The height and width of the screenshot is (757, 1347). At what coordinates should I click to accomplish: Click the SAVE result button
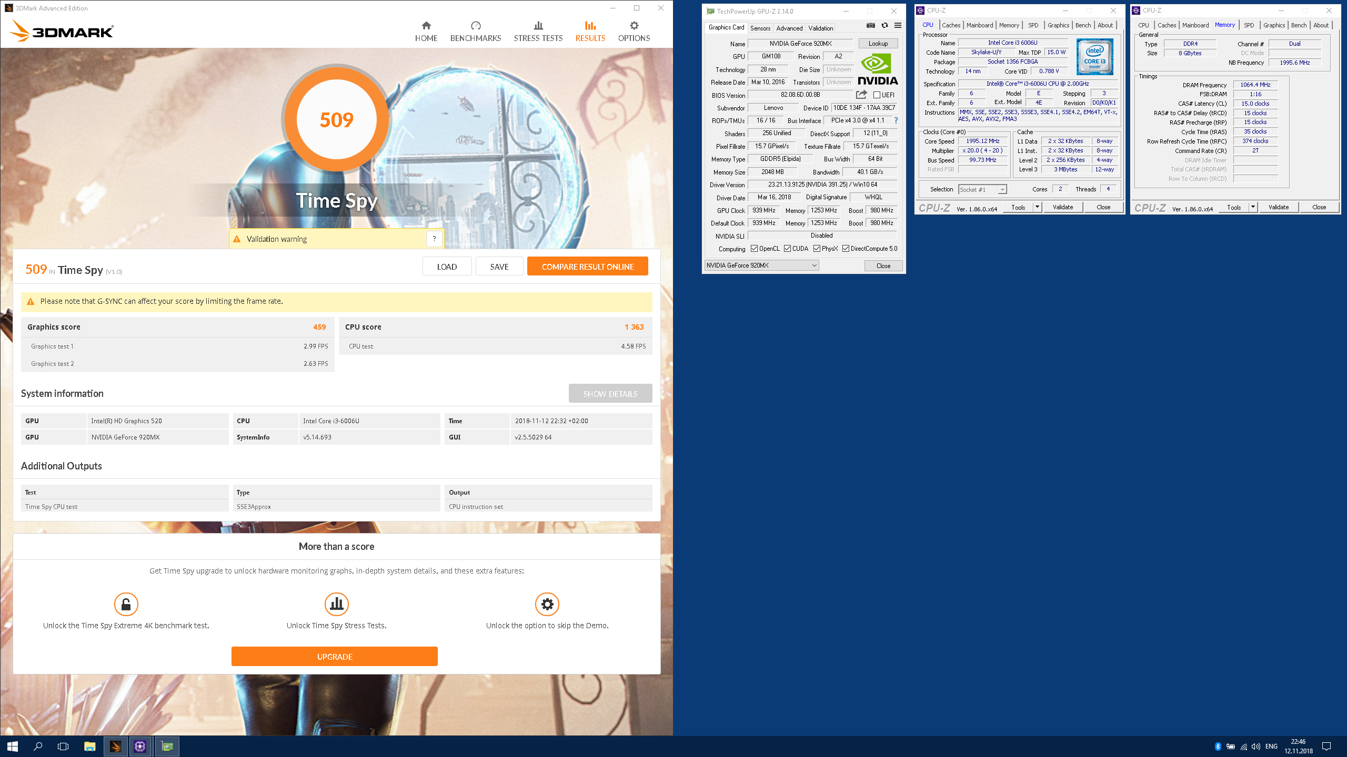pos(499,267)
